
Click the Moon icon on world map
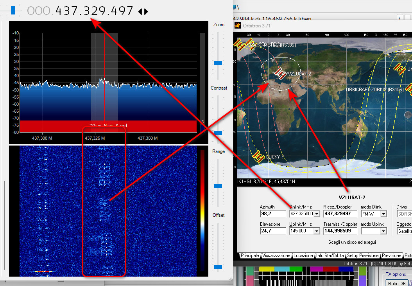408,115
